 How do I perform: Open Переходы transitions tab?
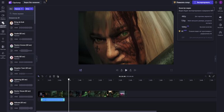(3, 47)
